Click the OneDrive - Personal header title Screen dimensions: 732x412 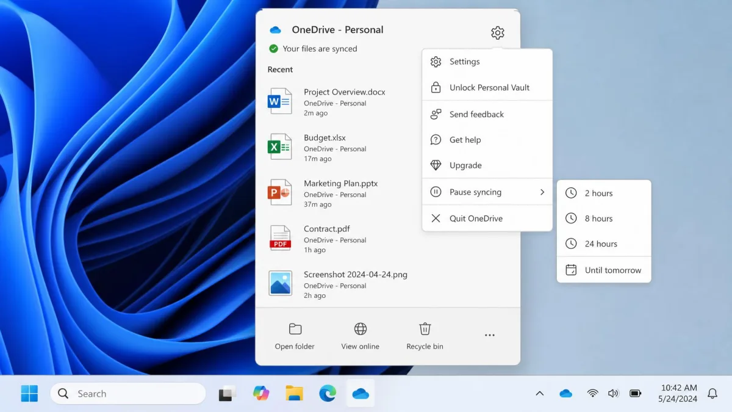337,30
